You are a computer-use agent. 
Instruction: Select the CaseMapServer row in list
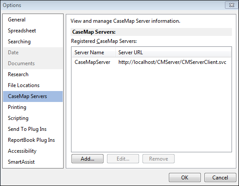tap(151, 62)
